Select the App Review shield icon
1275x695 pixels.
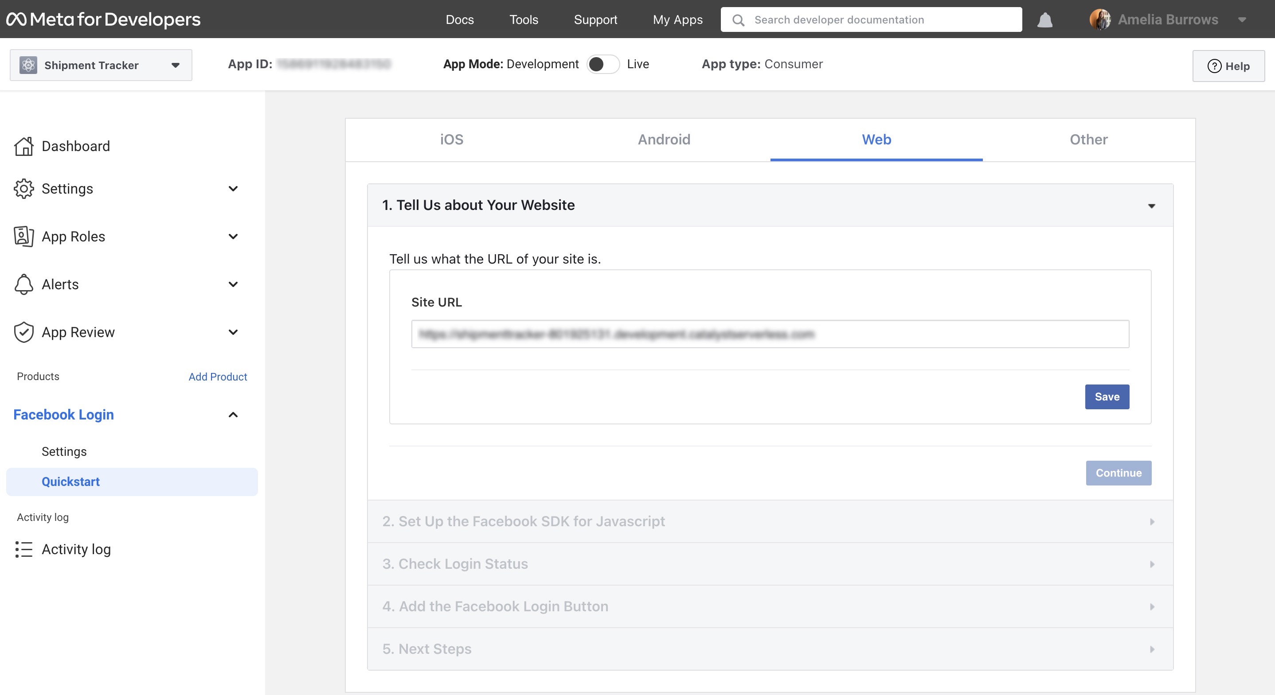pyautogui.click(x=23, y=332)
